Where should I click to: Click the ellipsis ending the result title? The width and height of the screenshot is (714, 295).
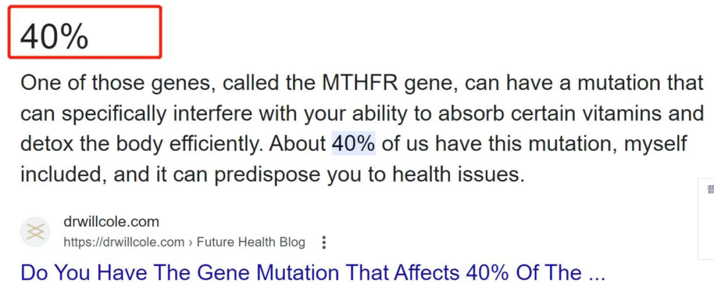[x=596, y=273]
